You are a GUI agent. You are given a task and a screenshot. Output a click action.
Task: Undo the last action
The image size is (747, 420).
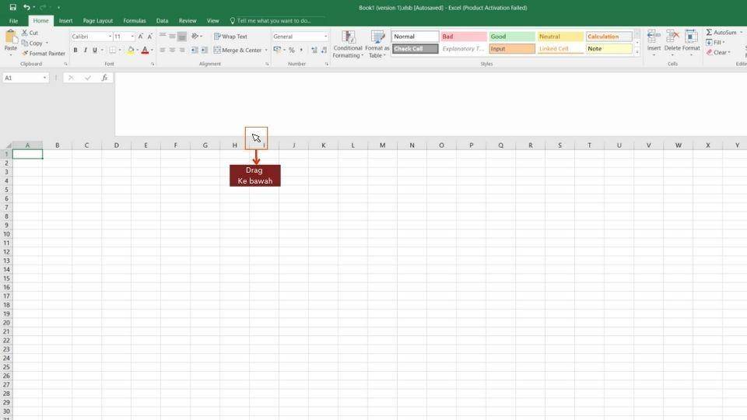pyautogui.click(x=26, y=7)
